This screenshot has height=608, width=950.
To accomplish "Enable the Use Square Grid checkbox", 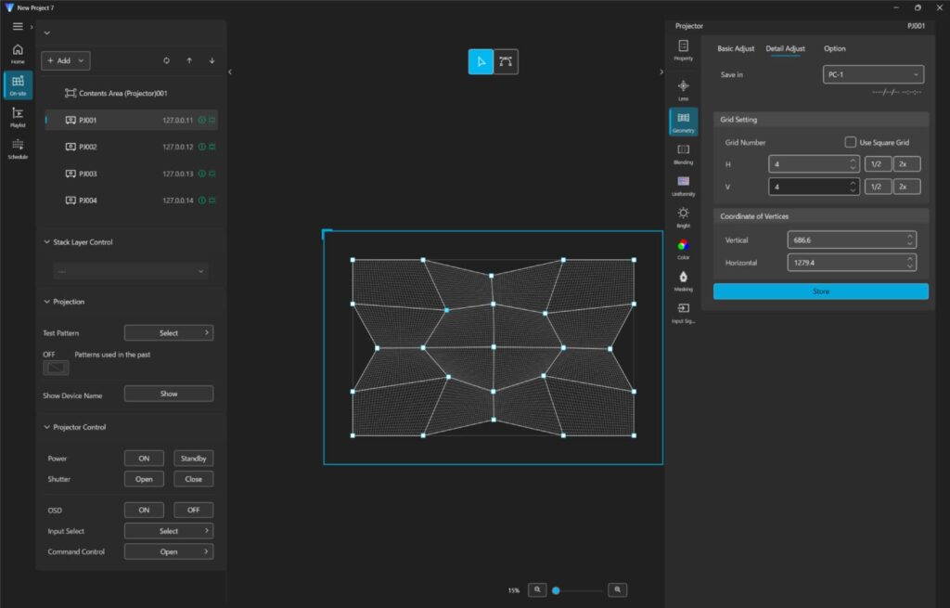I will pyautogui.click(x=850, y=142).
